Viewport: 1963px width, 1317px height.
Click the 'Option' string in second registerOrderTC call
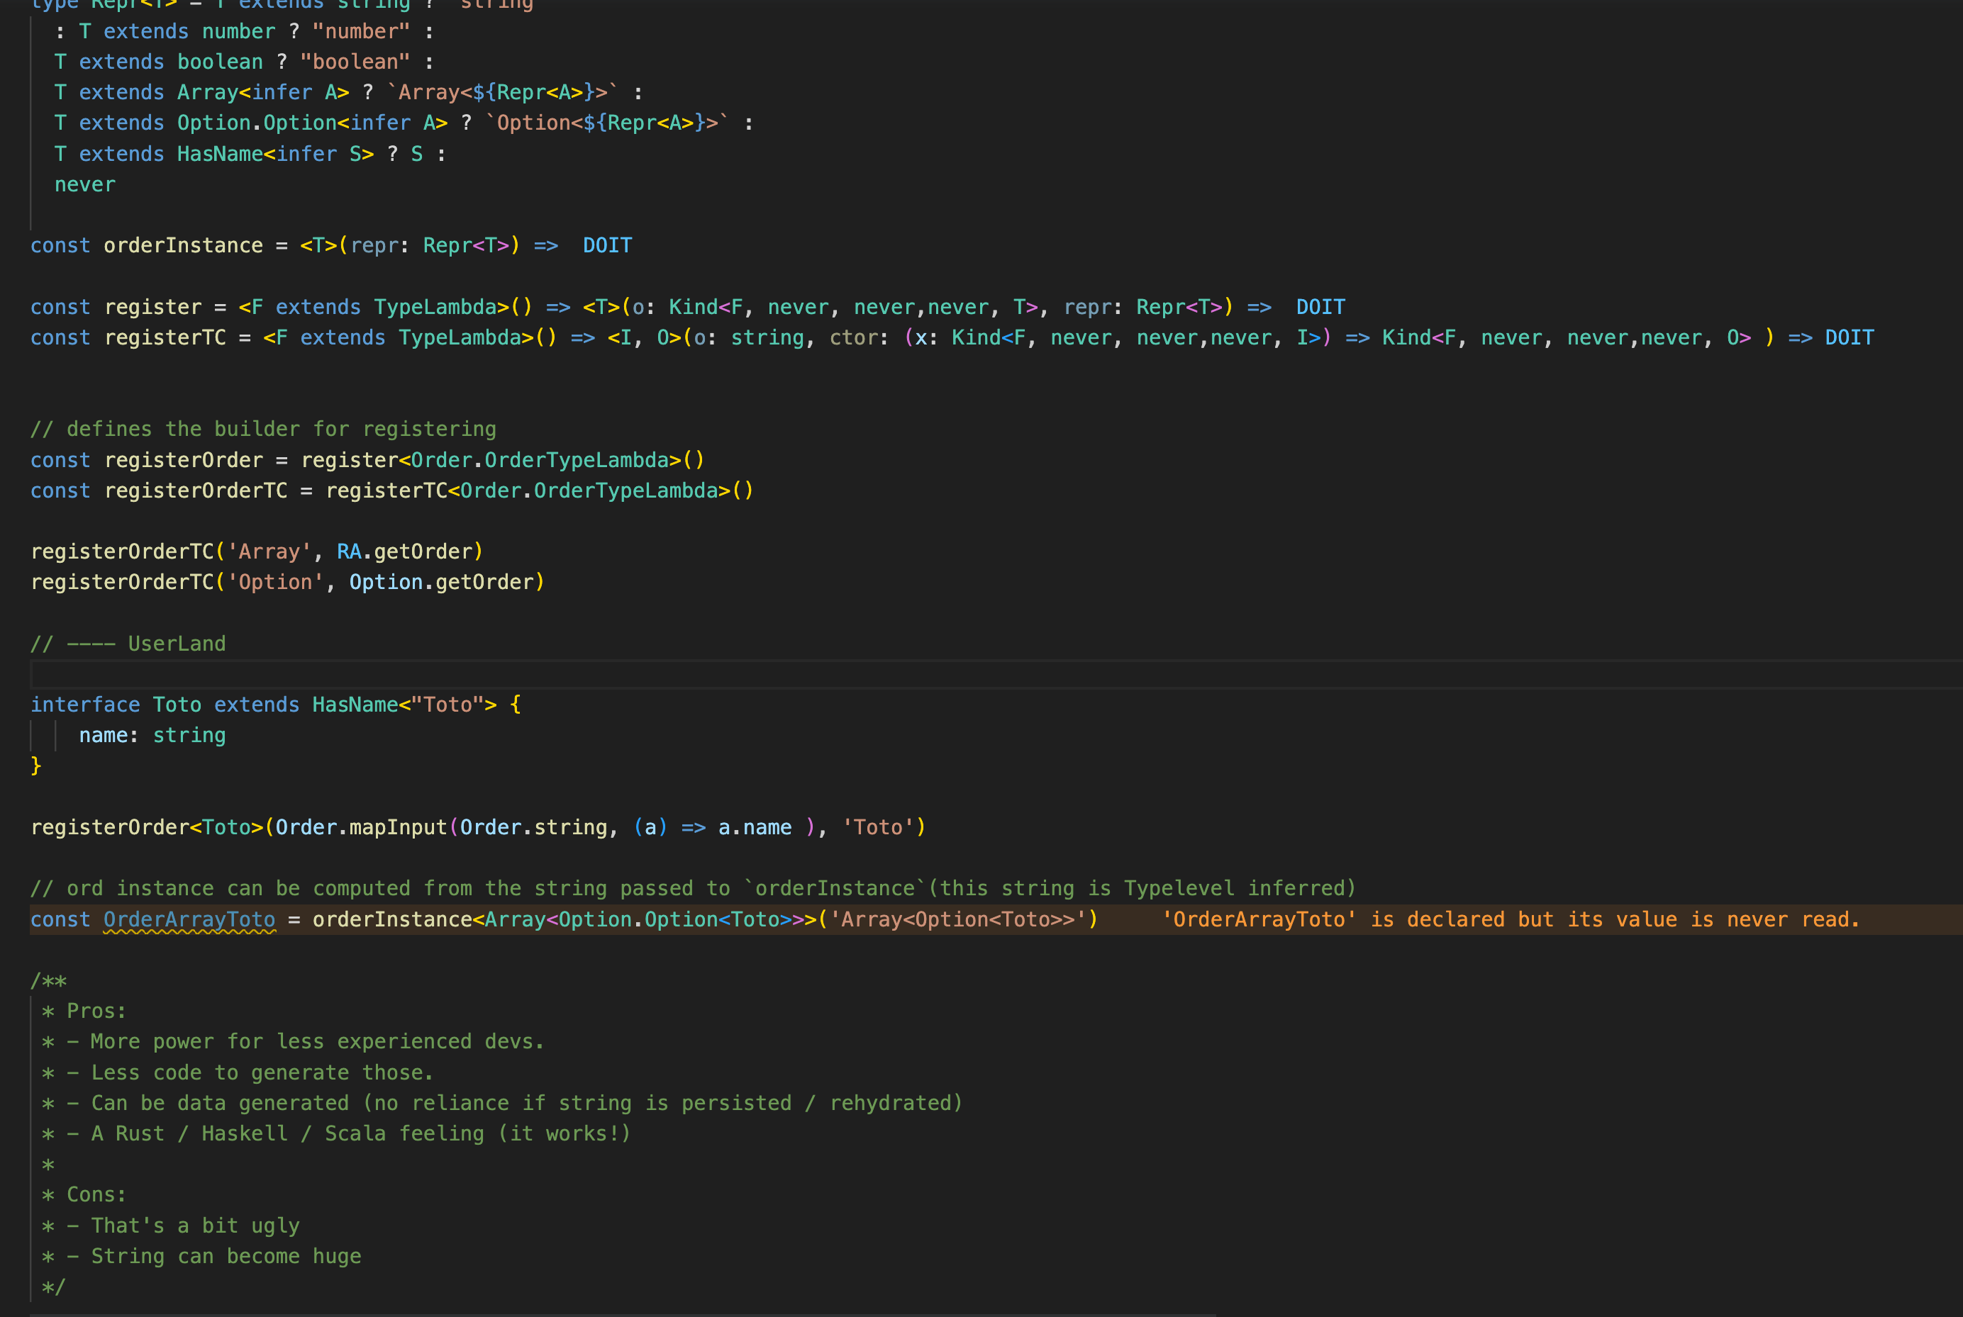276,581
